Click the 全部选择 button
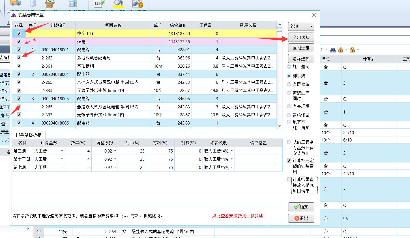The width and height of the screenshot is (410, 238). point(301,37)
